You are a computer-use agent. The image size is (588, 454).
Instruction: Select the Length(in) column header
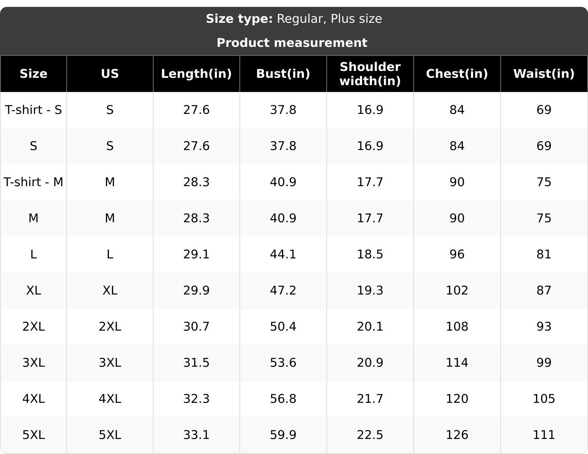pyautogui.click(x=196, y=74)
